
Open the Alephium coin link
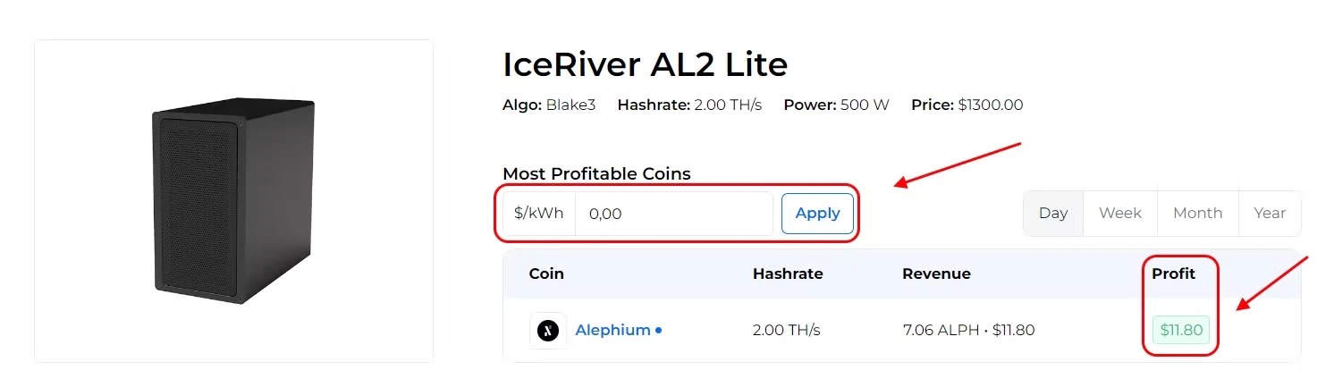[x=612, y=330]
